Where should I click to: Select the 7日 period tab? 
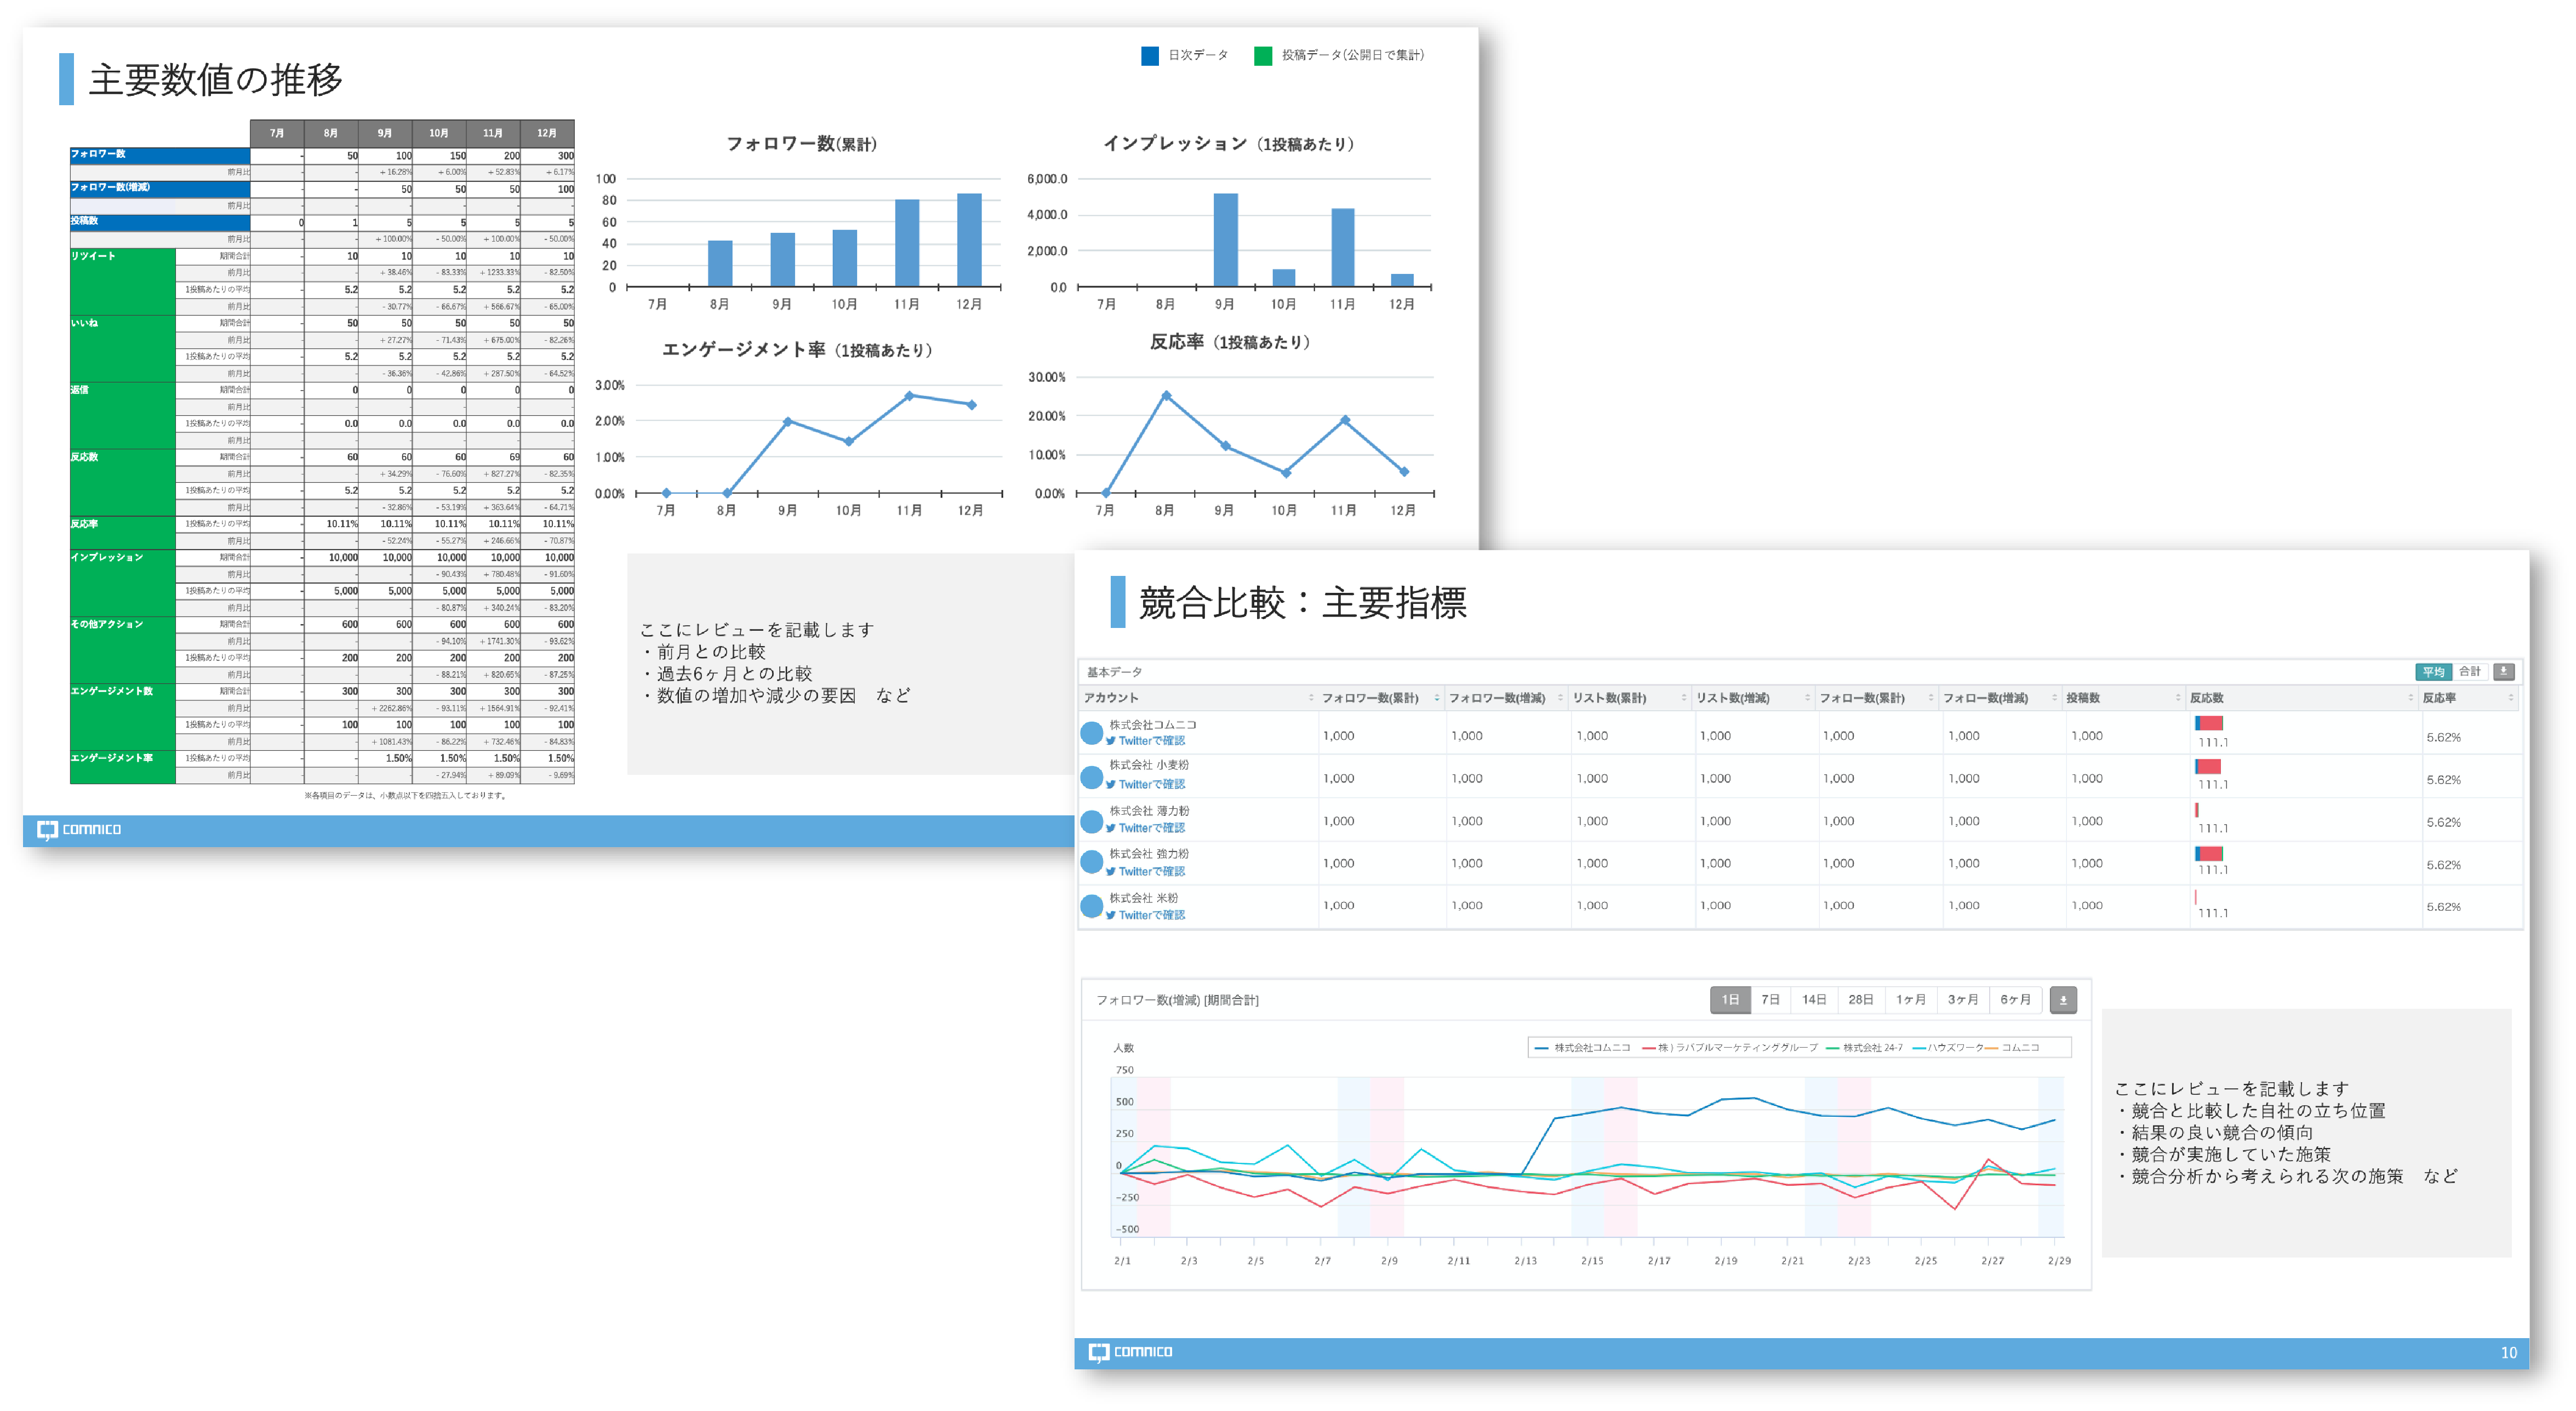pos(1770,999)
